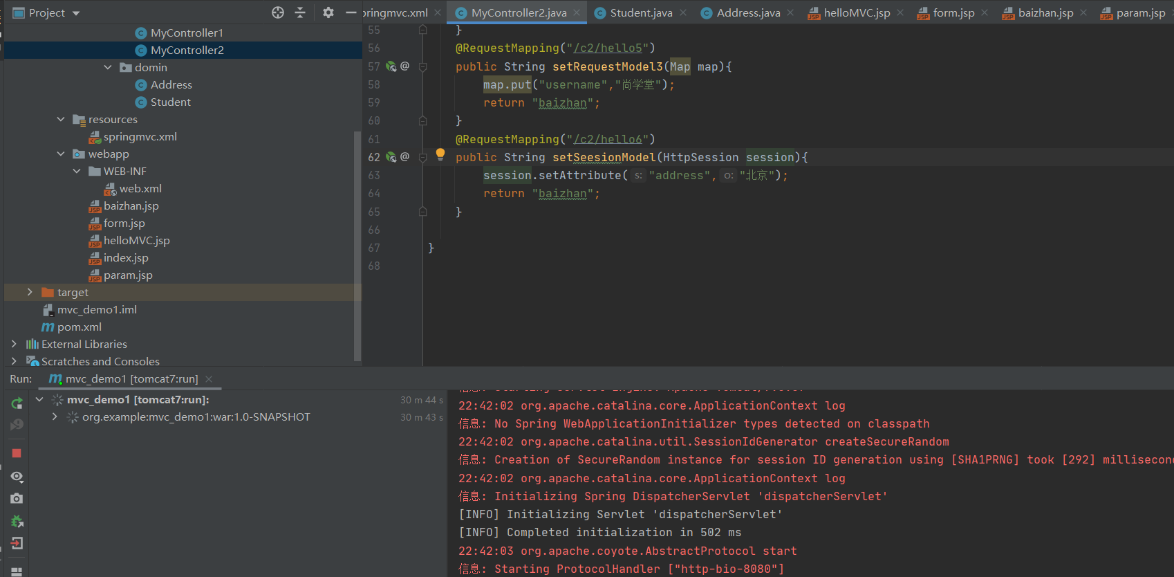Collapse mvc_demo1 [tomcat7:run] run node
1174x577 pixels.
[39, 400]
